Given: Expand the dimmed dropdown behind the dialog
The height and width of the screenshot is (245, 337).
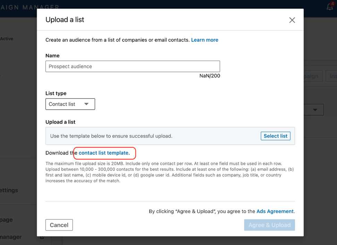Looking at the screenshot, I should [314, 110].
